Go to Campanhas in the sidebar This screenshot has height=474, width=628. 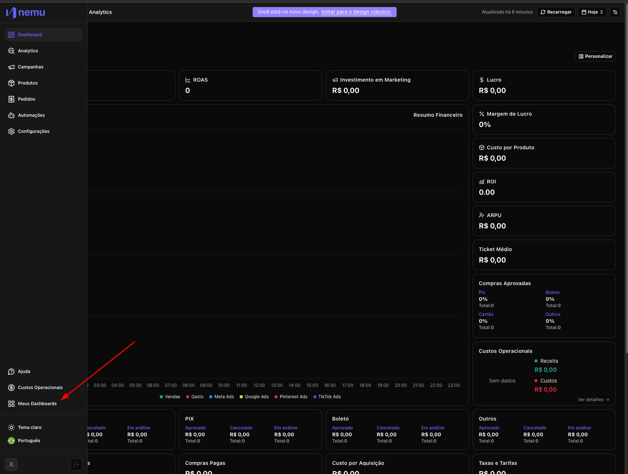pyautogui.click(x=43, y=67)
